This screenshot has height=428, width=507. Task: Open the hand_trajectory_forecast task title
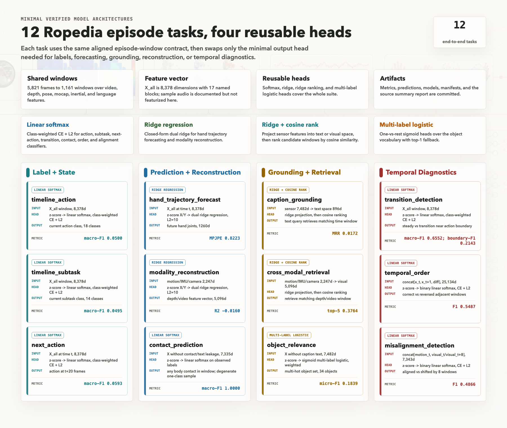[185, 200]
